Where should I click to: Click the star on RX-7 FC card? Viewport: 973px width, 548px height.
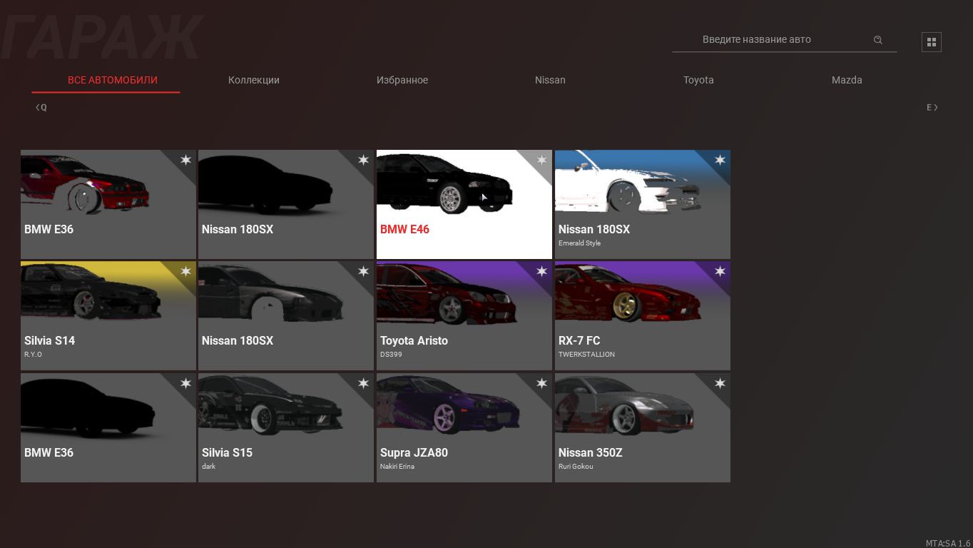[x=720, y=271]
